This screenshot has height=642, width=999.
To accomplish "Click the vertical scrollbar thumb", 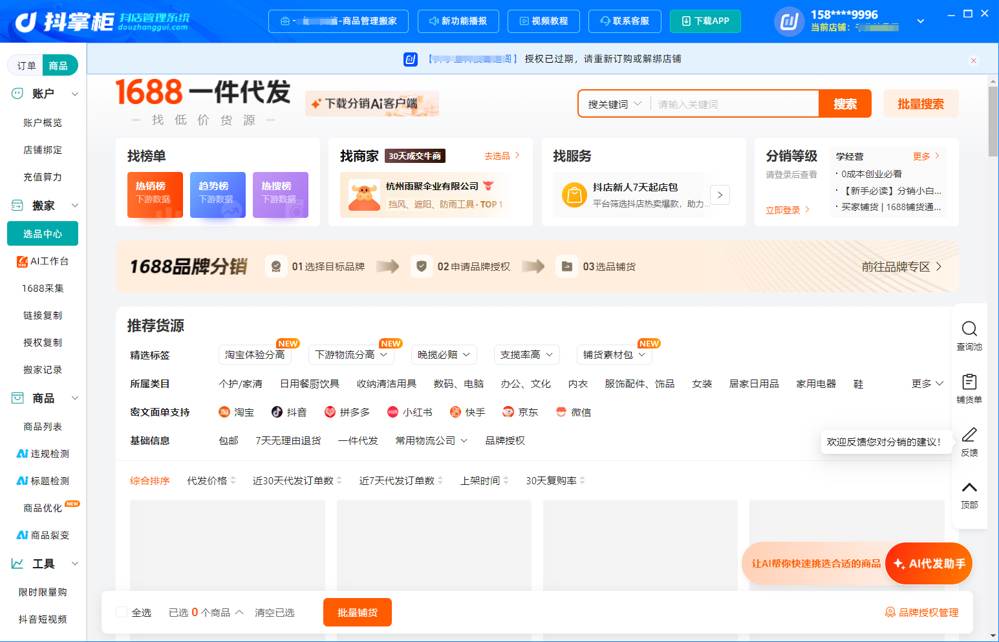I will (x=993, y=122).
